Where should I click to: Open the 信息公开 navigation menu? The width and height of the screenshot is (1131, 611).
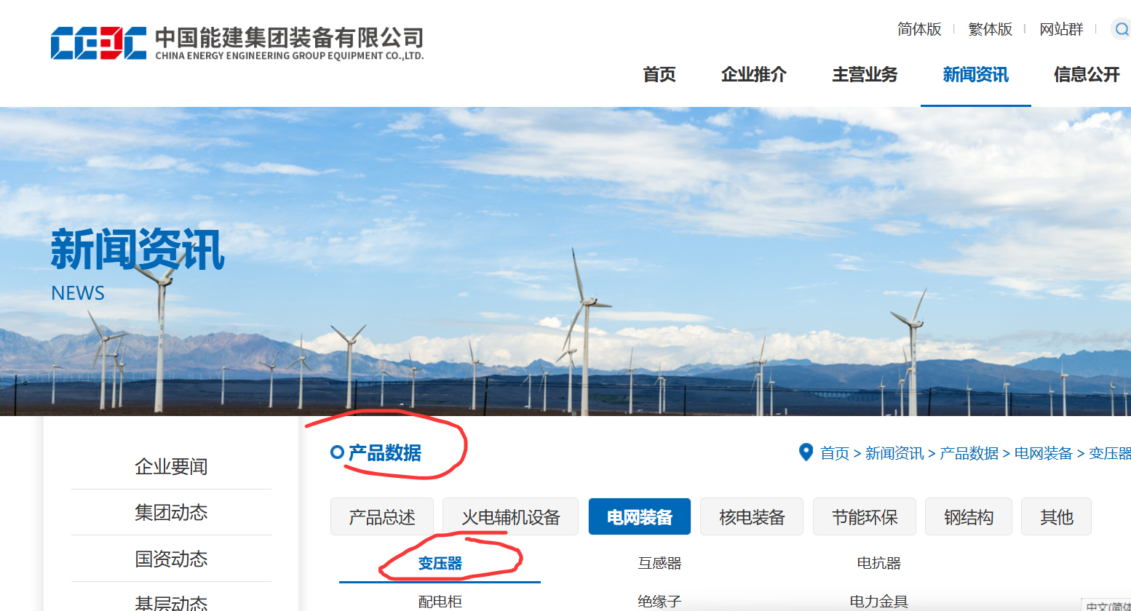click(x=1087, y=74)
